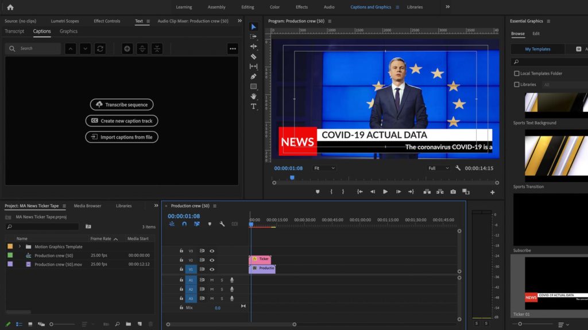Select the Hand tool
The image size is (588, 330).
point(253,96)
